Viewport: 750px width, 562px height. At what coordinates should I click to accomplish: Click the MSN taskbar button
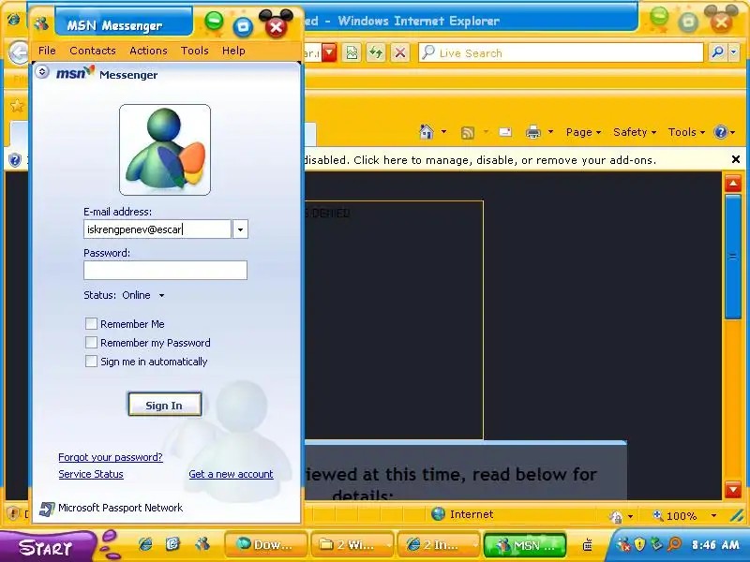pos(525,544)
